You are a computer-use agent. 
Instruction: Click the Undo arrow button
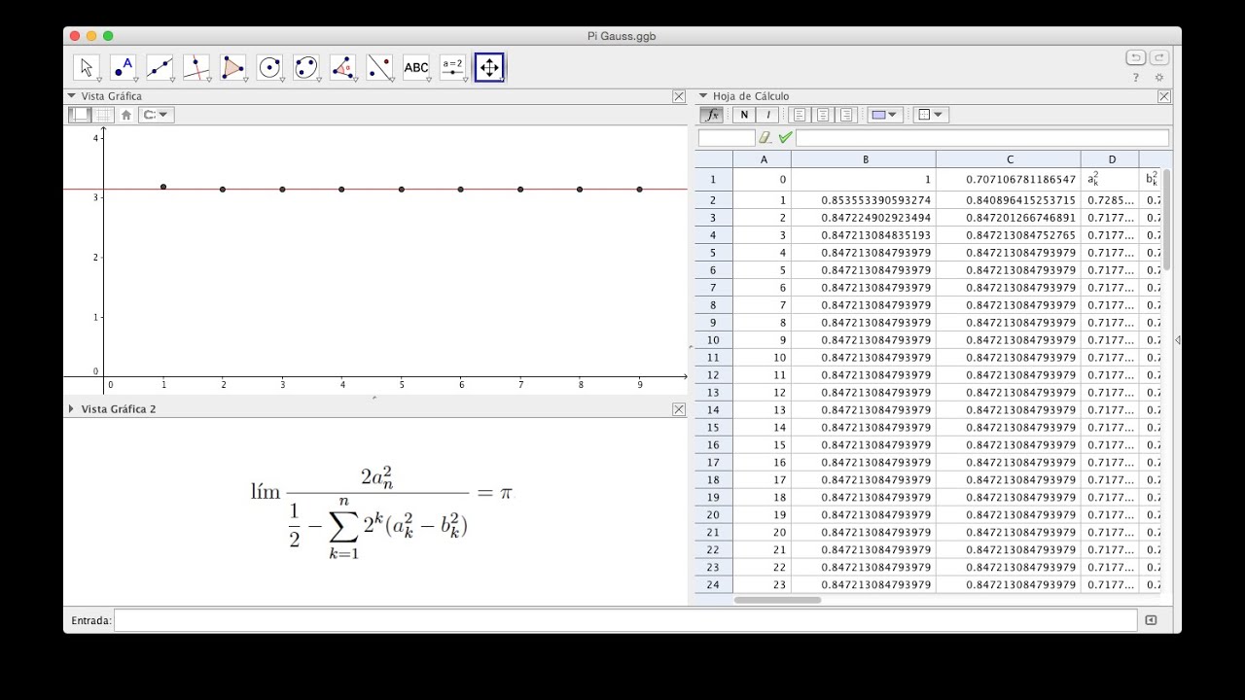click(x=1135, y=57)
